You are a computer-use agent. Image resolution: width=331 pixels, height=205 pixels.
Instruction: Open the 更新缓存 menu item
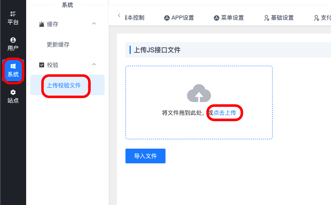point(58,45)
